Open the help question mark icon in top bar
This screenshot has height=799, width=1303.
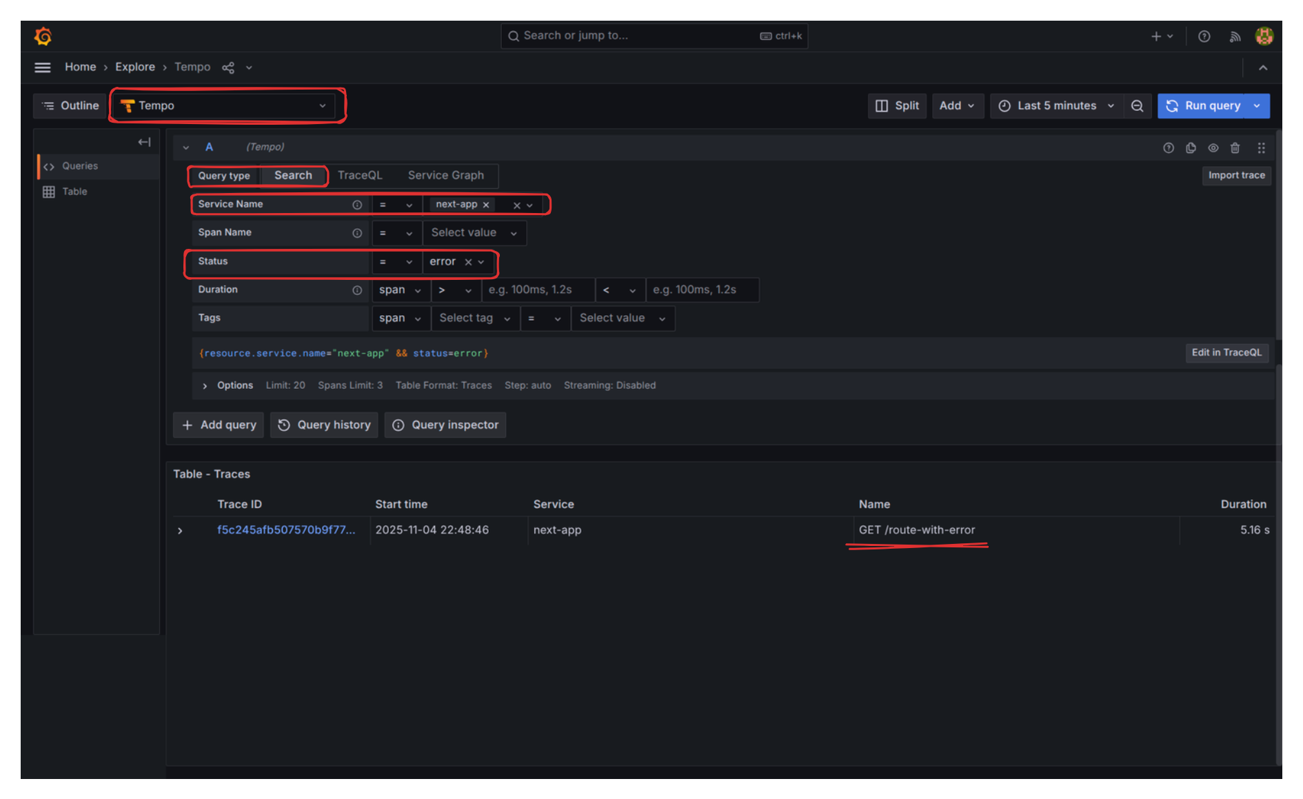(1204, 37)
